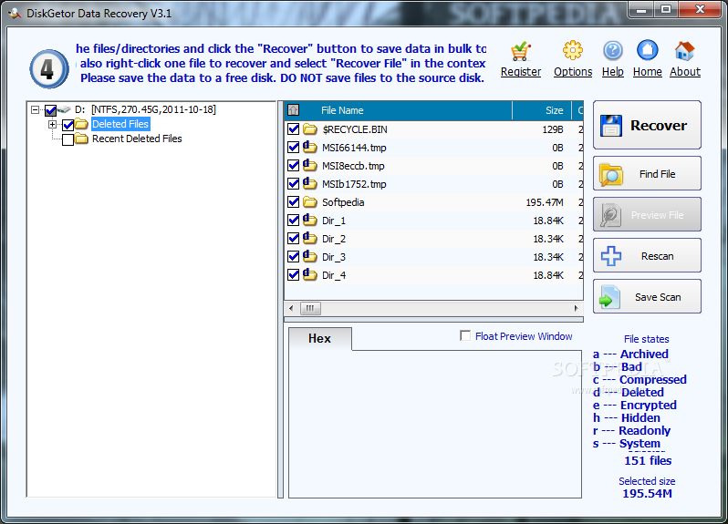
Task: Open the Options link
Action: tap(573, 72)
